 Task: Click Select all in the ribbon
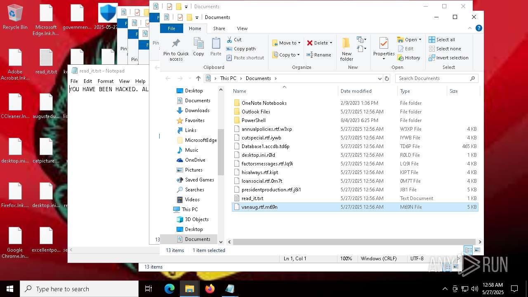tap(442, 40)
